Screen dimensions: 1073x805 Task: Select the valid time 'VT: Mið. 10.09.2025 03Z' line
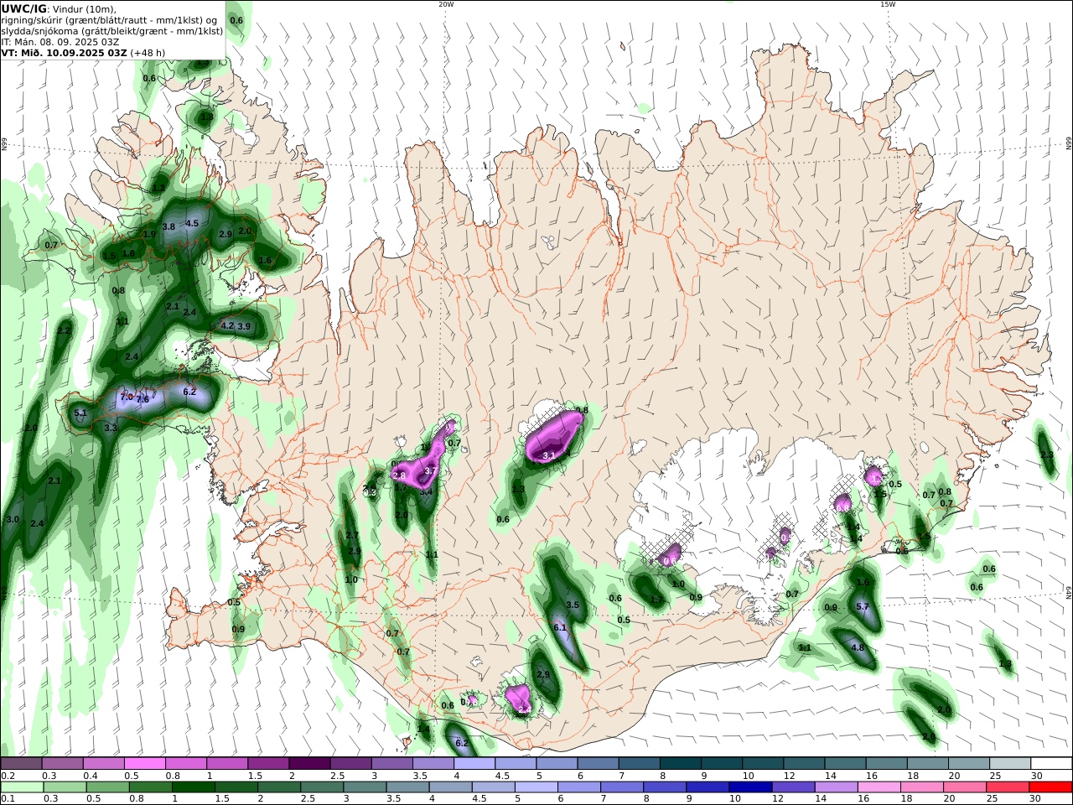[65, 53]
